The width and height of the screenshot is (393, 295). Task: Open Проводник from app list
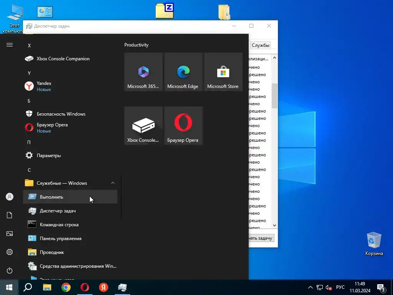(70, 252)
